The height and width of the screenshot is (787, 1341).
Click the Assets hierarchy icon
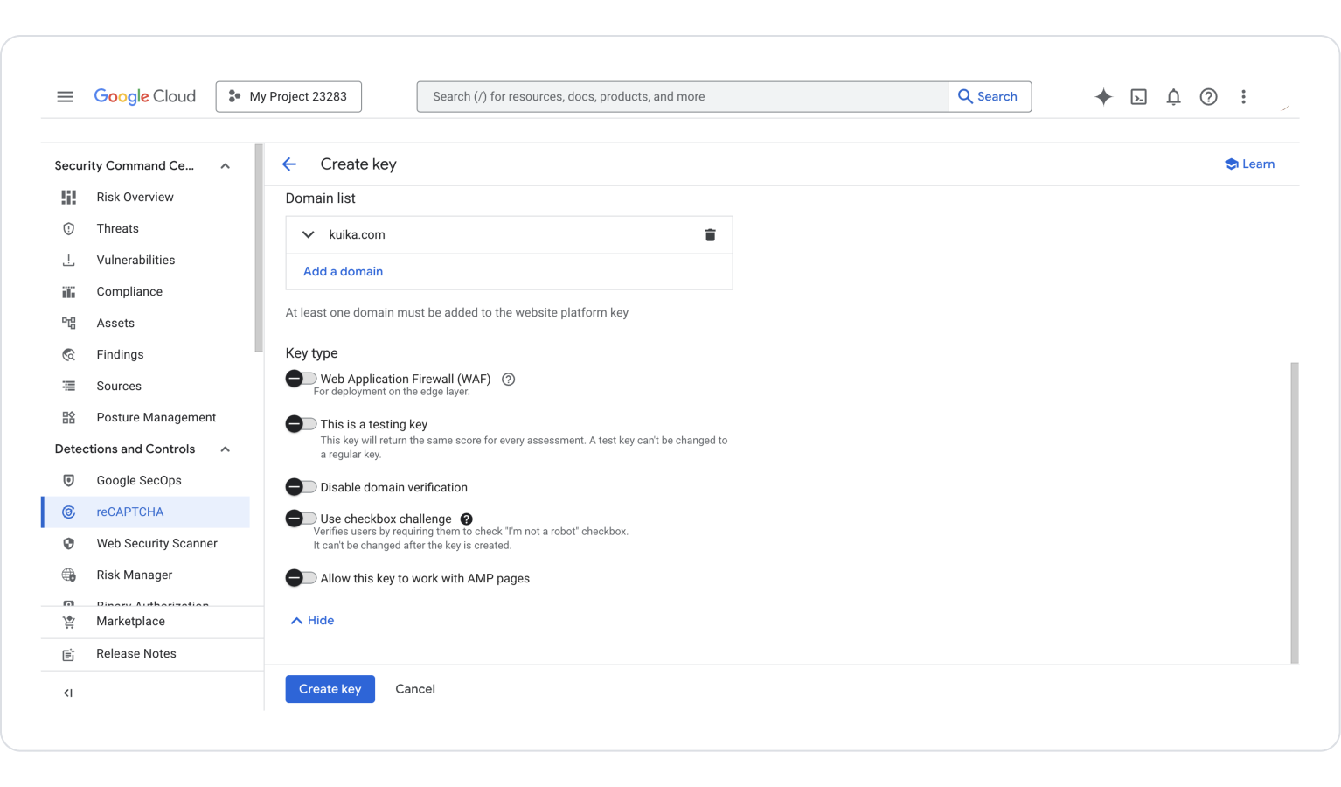(x=68, y=324)
